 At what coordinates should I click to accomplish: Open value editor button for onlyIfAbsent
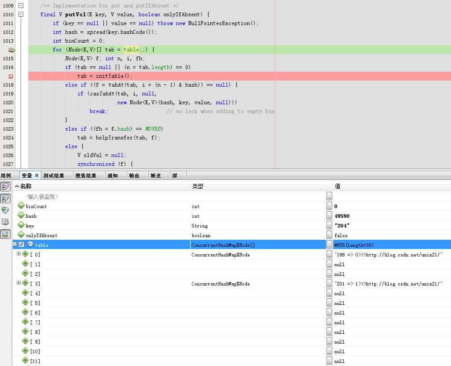(x=329, y=235)
